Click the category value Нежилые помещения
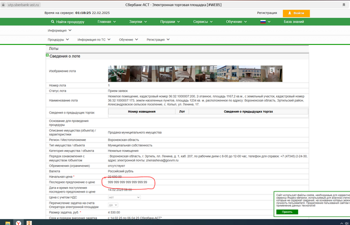The image size is (350, 225). [123, 151]
